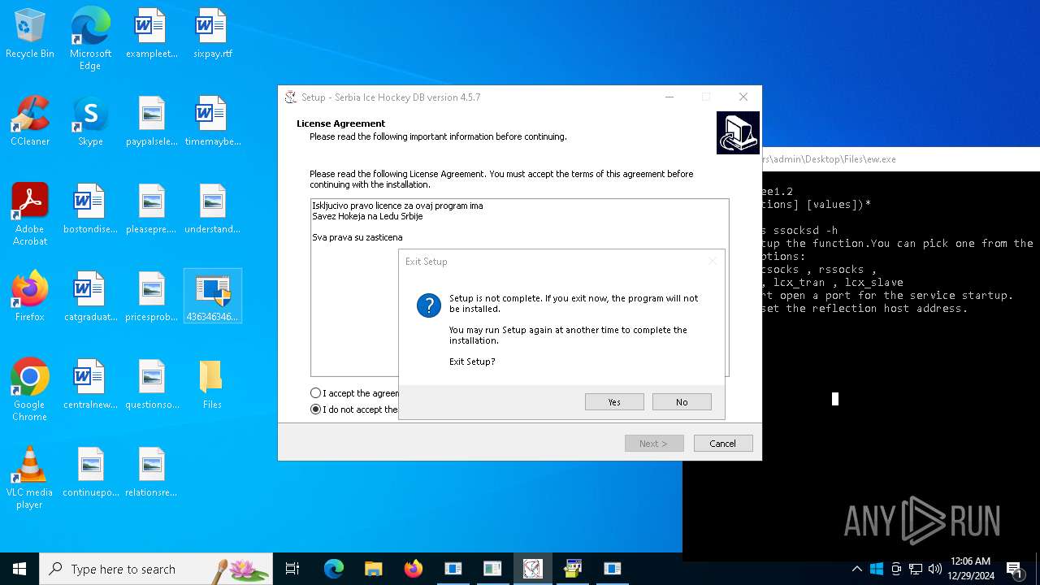The image size is (1040, 585).
Task: Click Cancel in the Setup wizard
Action: pos(722,444)
